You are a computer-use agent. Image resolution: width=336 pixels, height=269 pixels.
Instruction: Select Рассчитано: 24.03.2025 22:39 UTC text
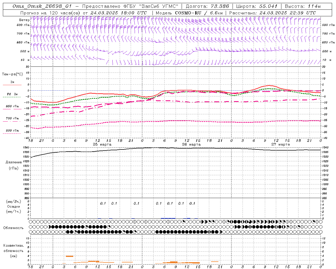click(x=272, y=13)
